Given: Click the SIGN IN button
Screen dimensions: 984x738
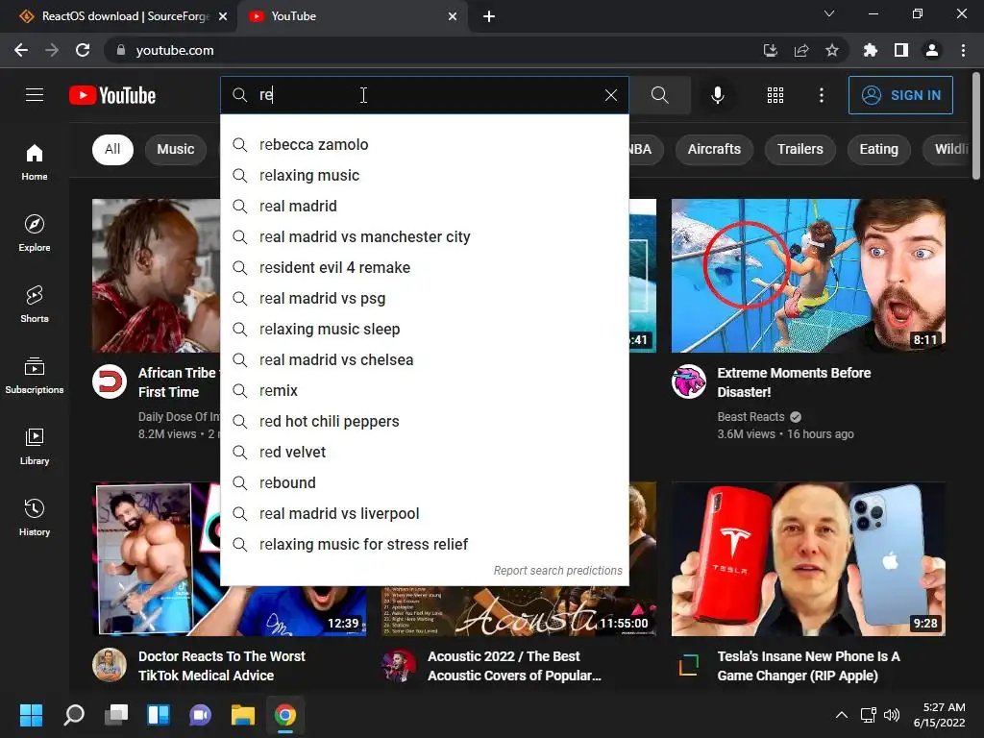Looking at the screenshot, I should (900, 95).
